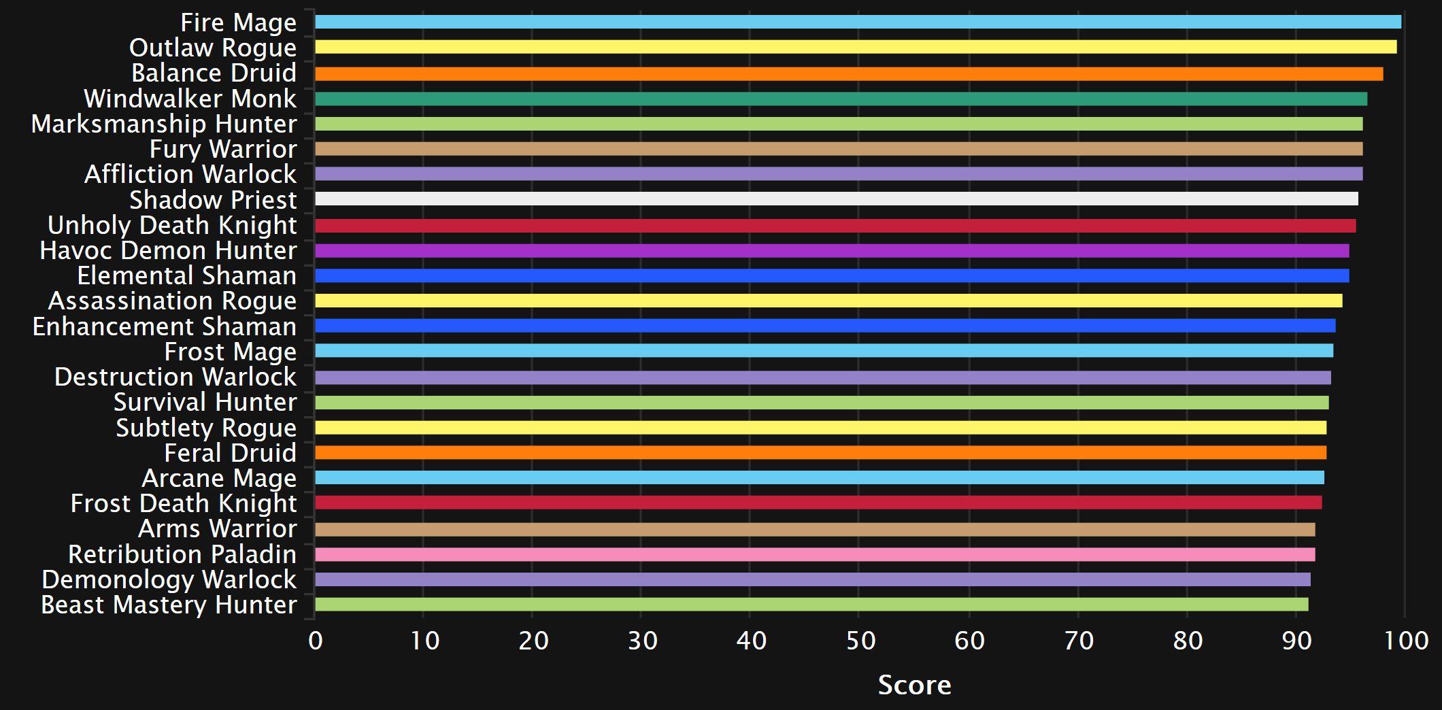Click the Fire Mage label
The height and width of the screenshot is (710, 1442).
pyautogui.click(x=239, y=23)
